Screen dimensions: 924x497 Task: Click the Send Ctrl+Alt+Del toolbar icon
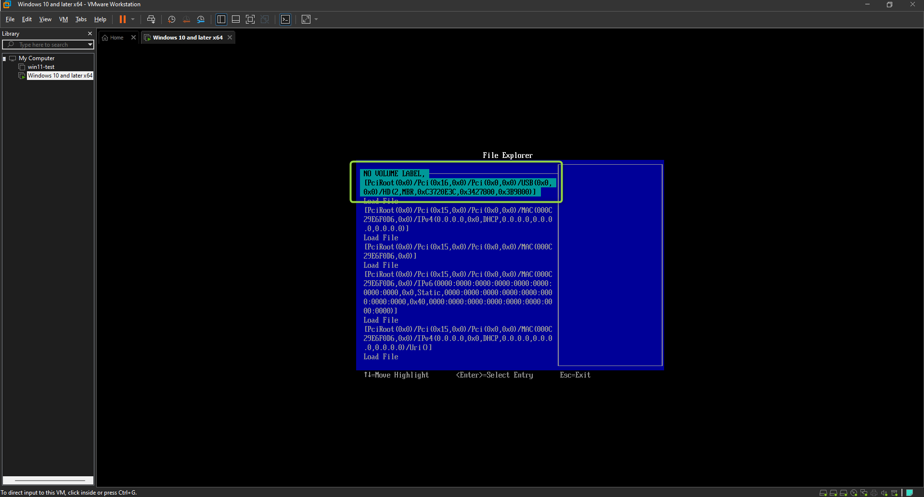pos(151,19)
